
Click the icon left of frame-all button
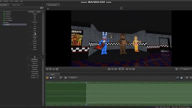61,78
